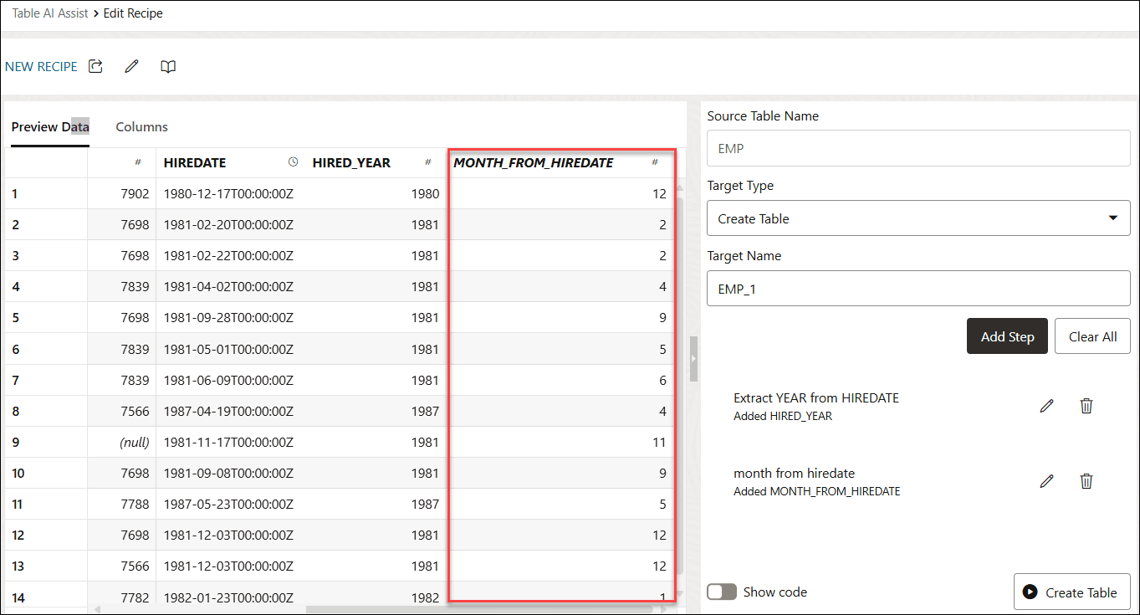1140x615 pixels.
Task: Edit the Extract YEAR from HIREDATE step
Action: pyautogui.click(x=1046, y=405)
